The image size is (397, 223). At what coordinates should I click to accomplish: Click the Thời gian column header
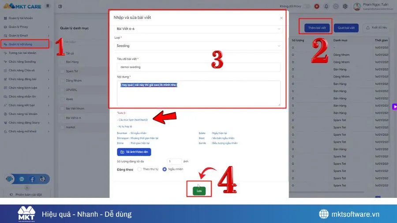(x=381, y=41)
